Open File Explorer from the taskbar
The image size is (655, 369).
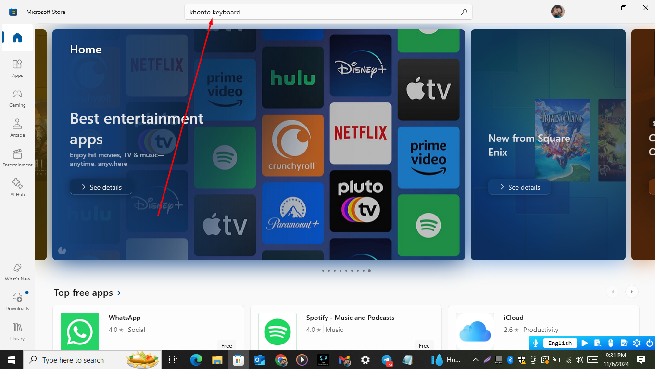point(217,360)
